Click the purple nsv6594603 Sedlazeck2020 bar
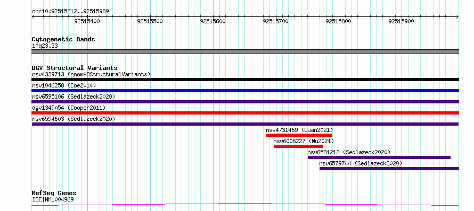This screenshot has width=474, height=211. point(245,124)
